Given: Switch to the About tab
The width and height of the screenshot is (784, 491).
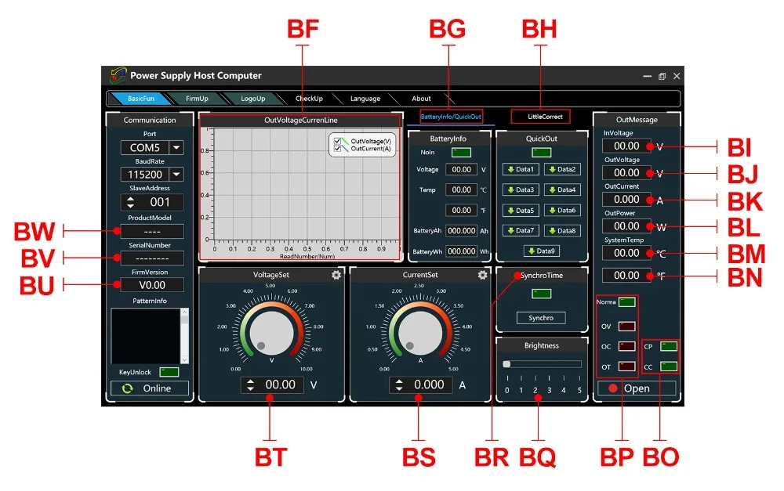Looking at the screenshot, I should (421, 99).
